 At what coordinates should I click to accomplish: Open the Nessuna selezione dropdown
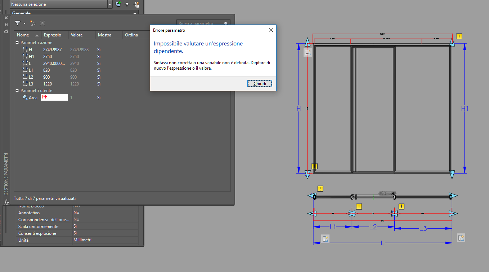coord(110,4)
